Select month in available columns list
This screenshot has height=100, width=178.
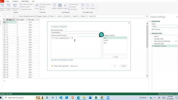115,40
